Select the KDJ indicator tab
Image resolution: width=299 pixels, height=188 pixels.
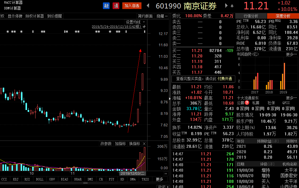16,179
